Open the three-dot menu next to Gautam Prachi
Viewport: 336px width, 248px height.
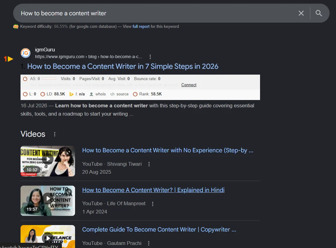click(149, 243)
